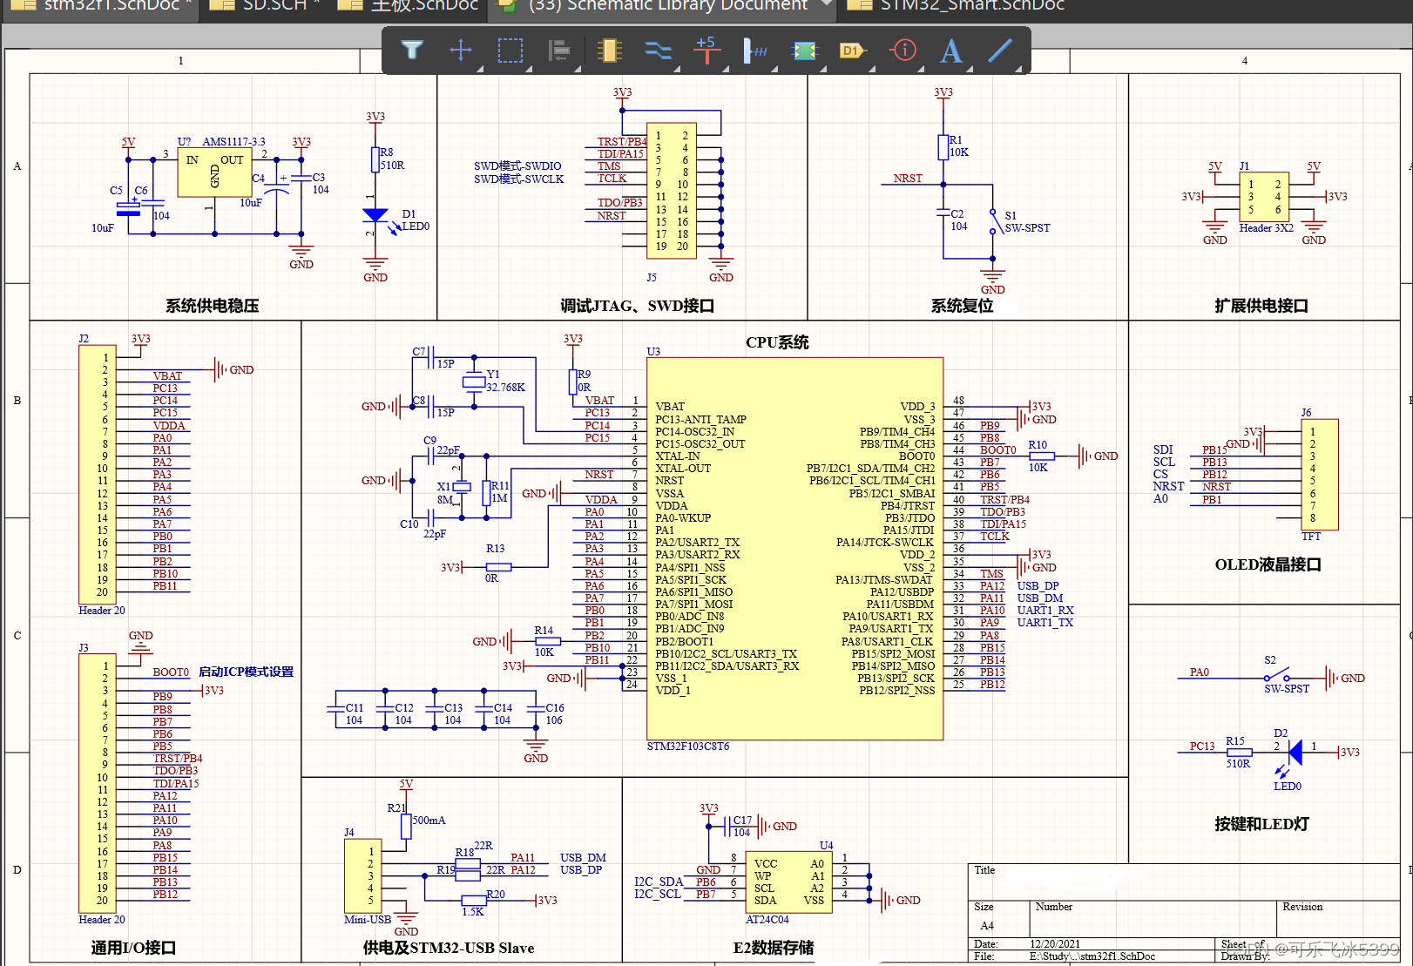Go to the STM32_Smart.SchDoc tab
The height and width of the screenshot is (966, 1413).
(970, 6)
